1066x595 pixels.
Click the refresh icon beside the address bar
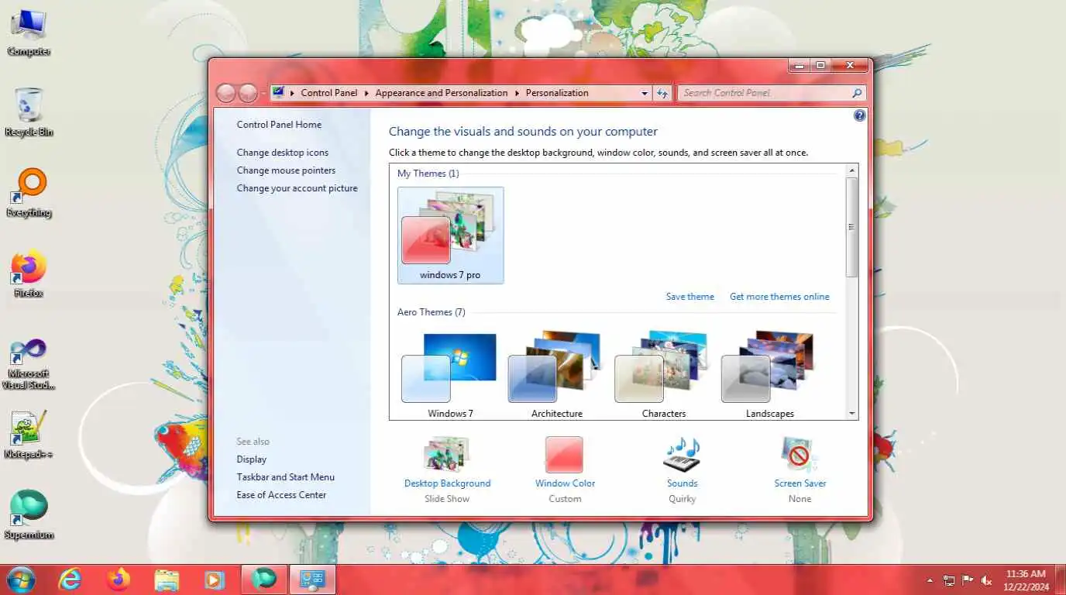tap(662, 93)
